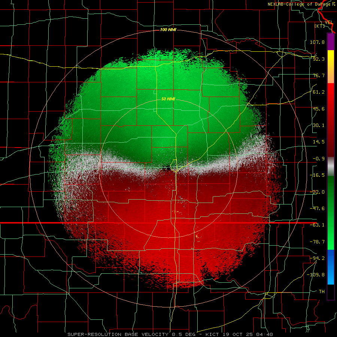The height and width of the screenshot is (337, 337).
Task: Click the -78.7 scale value
Action: point(317,242)
